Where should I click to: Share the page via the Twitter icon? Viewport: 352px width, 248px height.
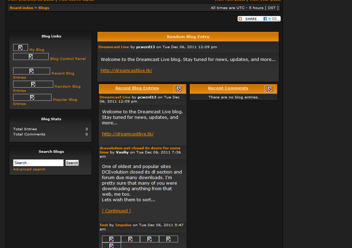click(270, 19)
